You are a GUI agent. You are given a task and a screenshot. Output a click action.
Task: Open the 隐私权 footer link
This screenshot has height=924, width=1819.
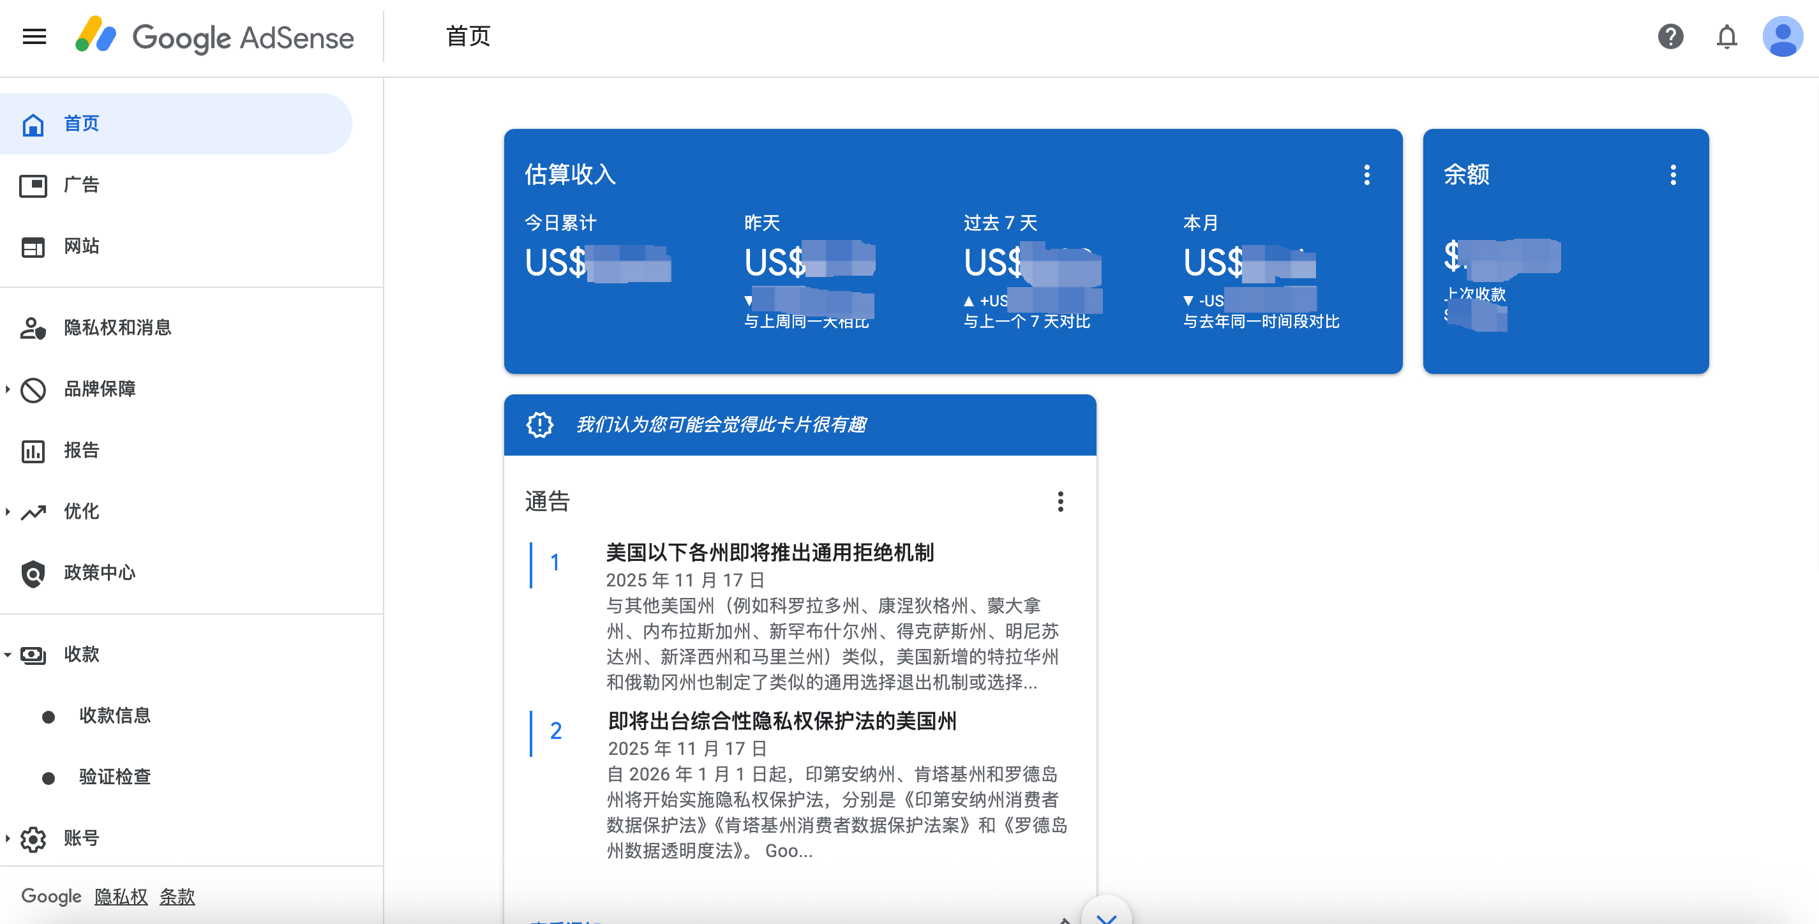(121, 897)
